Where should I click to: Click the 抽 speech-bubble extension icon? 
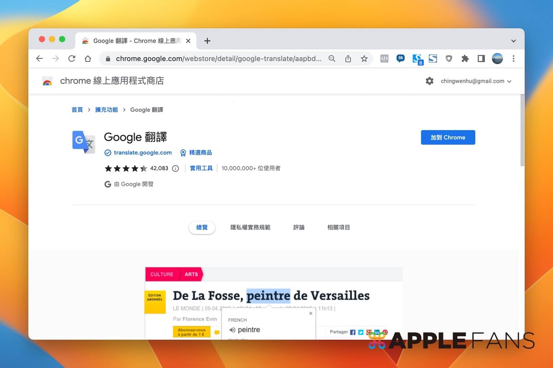pyautogui.click(x=400, y=58)
